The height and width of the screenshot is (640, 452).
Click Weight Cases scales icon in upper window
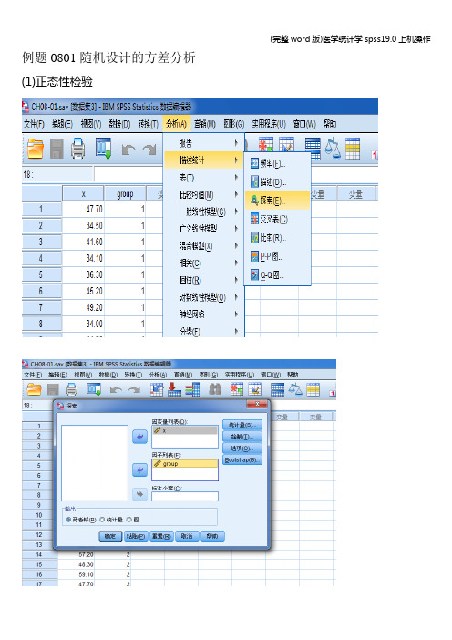(x=333, y=149)
